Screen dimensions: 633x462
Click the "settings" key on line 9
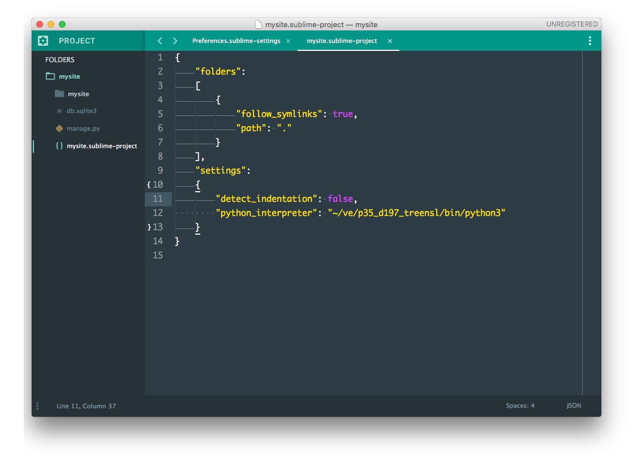pyautogui.click(x=221, y=170)
